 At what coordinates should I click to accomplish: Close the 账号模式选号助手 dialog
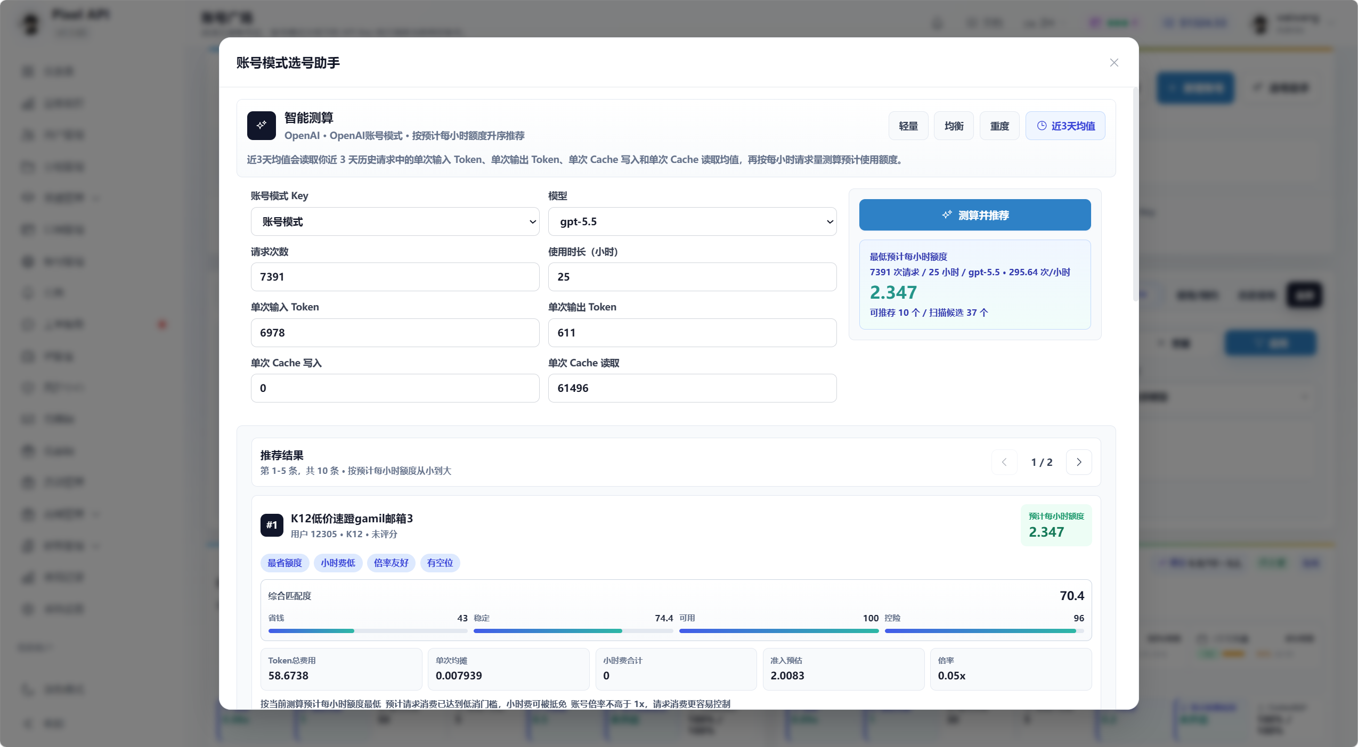coord(1114,63)
